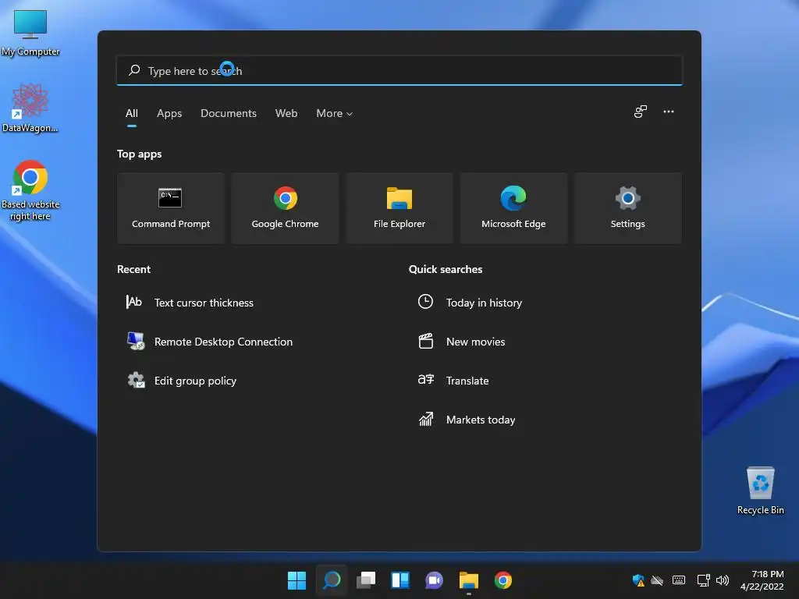Click the search chat/feedback icon near ellipsis
The image size is (799, 599).
click(641, 112)
